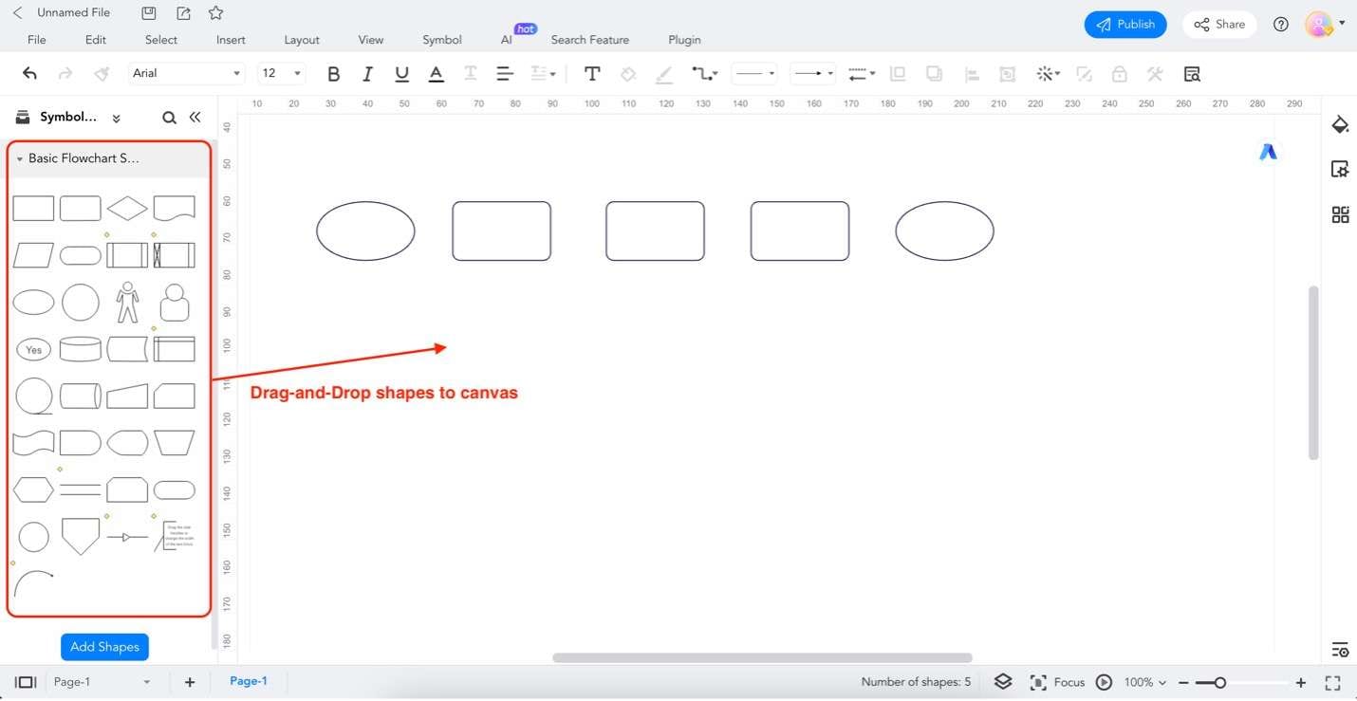Viewport: 1357px width, 701px height.
Task: Click the export icon in title bar
Action: point(183,13)
